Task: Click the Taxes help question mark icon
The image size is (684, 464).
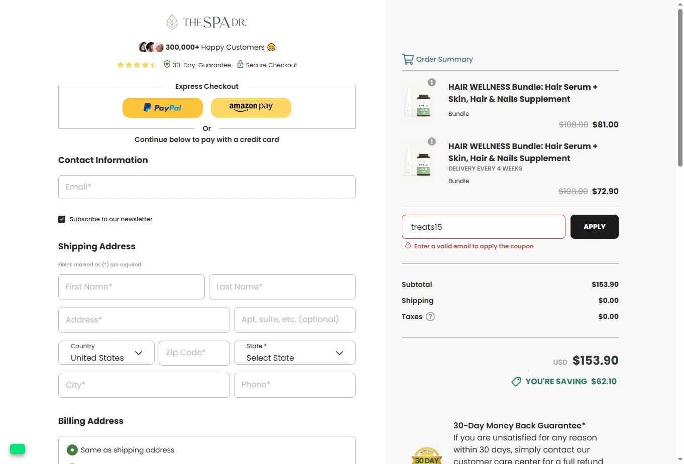Action: (x=430, y=317)
